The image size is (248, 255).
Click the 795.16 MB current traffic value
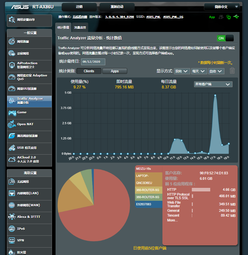pos(124,87)
